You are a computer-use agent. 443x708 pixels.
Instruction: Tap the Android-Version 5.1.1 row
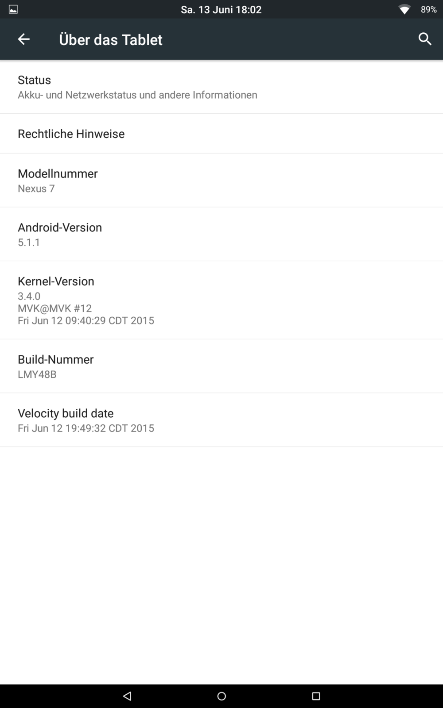pyautogui.click(x=221, y=234)
